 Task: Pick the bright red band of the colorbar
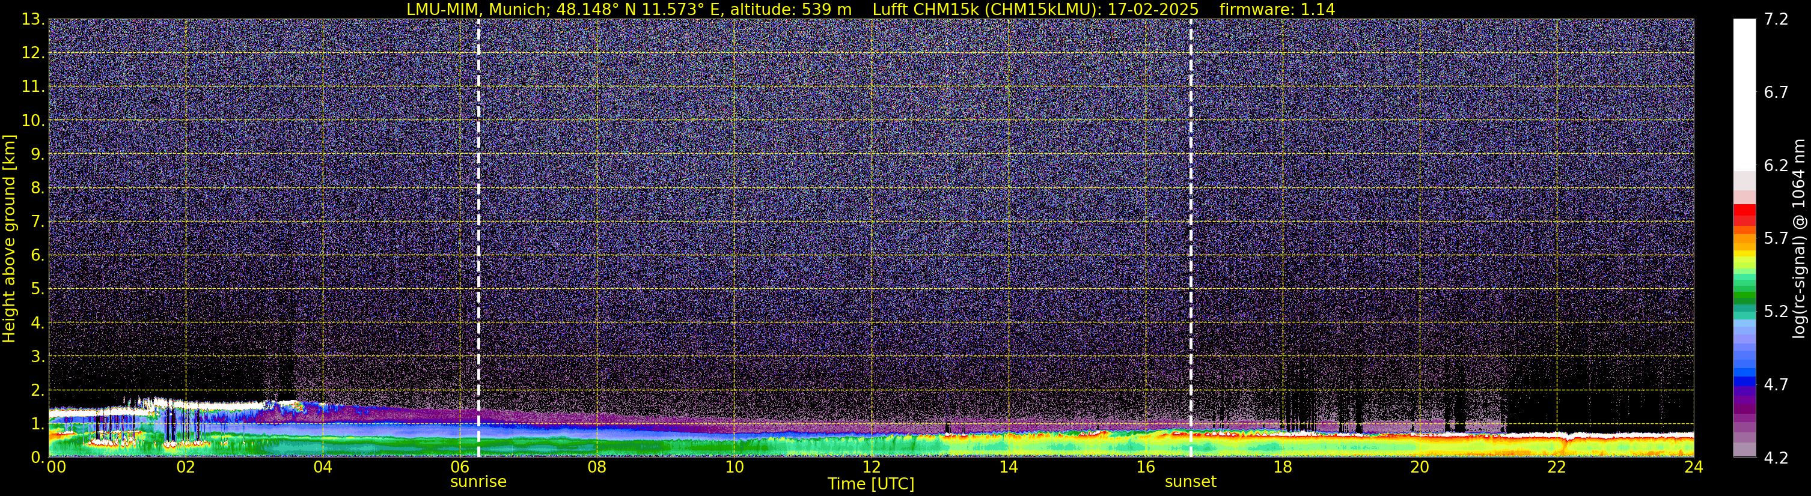[1744, 210]
